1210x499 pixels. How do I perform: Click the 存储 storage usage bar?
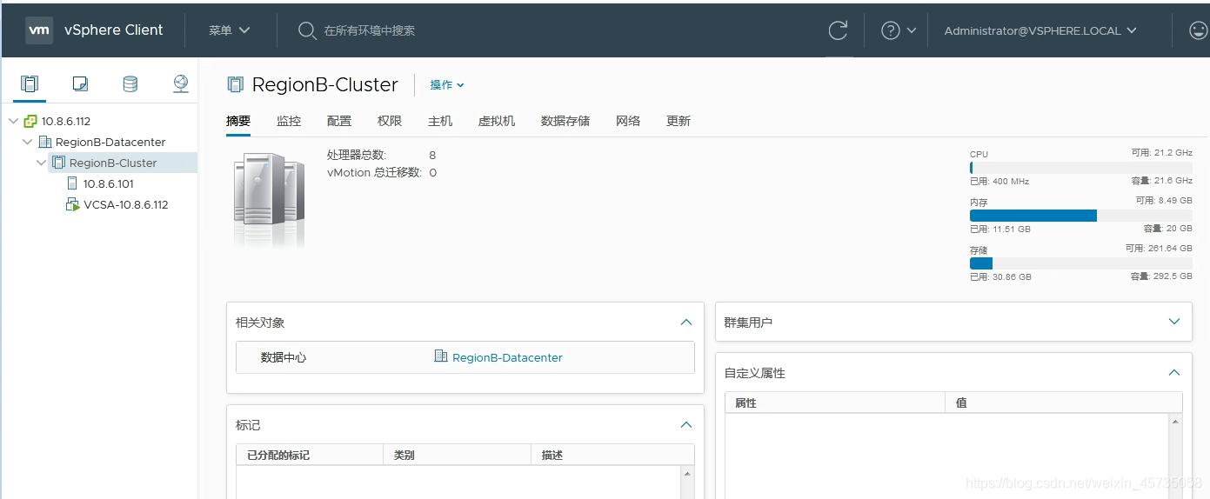point(1081,263)
